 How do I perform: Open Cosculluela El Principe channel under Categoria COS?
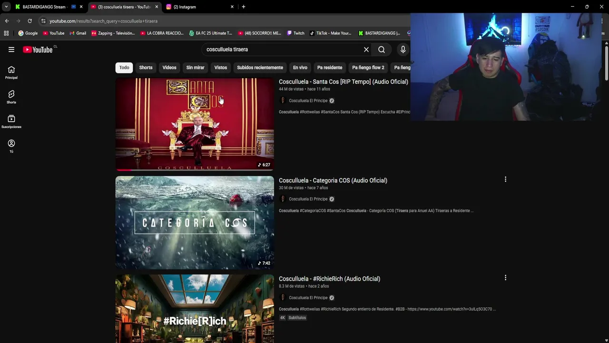click(308, 199)
